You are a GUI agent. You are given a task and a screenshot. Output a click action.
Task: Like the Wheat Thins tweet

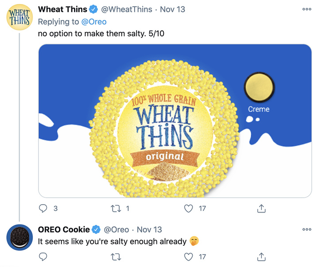189,208
